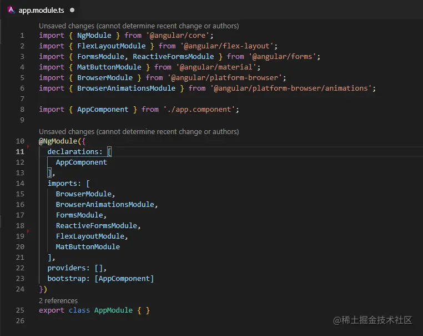
Task: Click the '@angular/core' string
Action: click(178, 36)
